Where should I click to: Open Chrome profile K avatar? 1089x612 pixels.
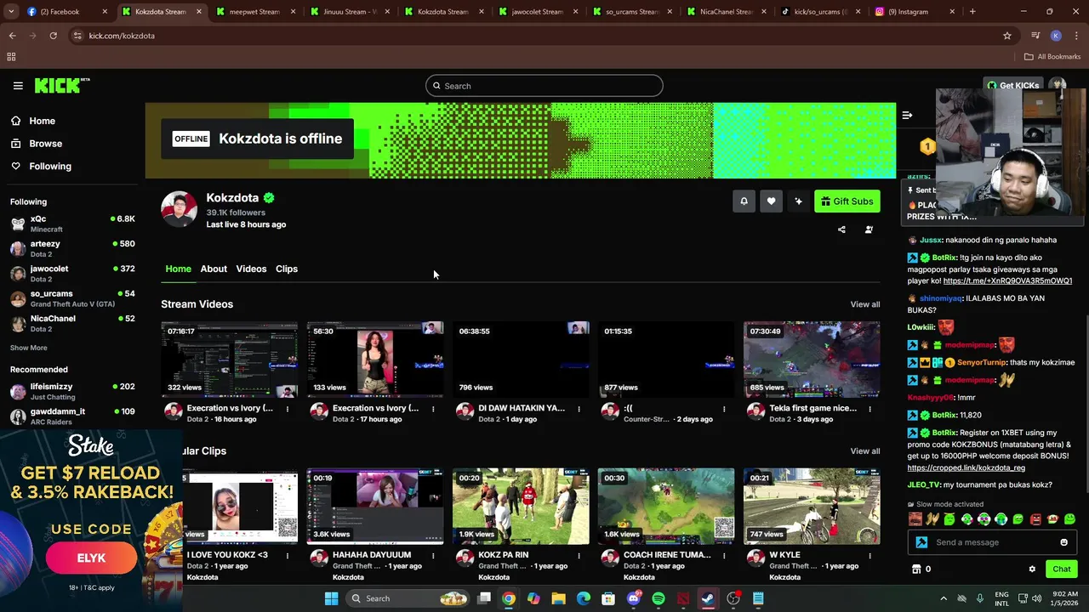[1056, 36]
